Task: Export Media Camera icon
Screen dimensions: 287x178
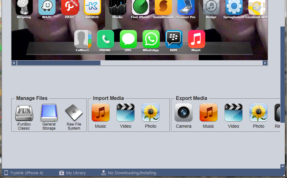Action: pos(183,112)
